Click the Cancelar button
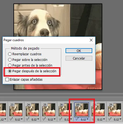 tap(79, 58)
